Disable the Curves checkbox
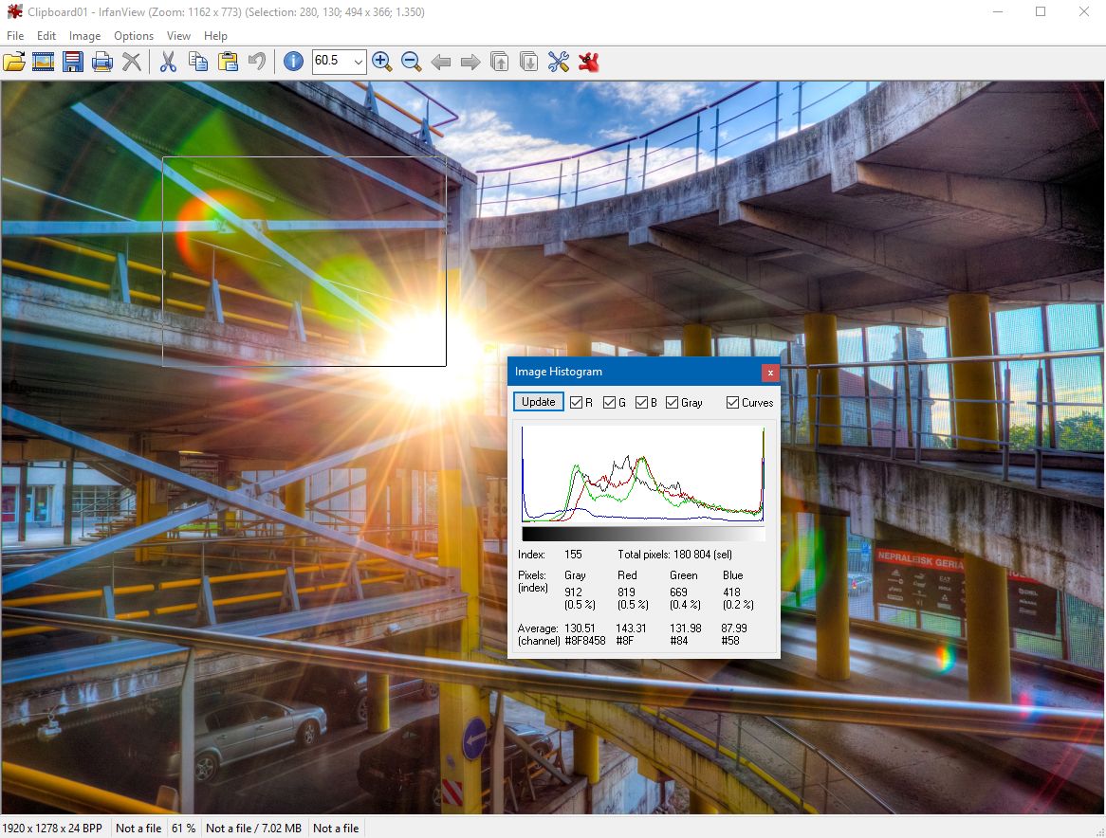The height and width of the screenshot is (838, 1106). coord(732,403)
